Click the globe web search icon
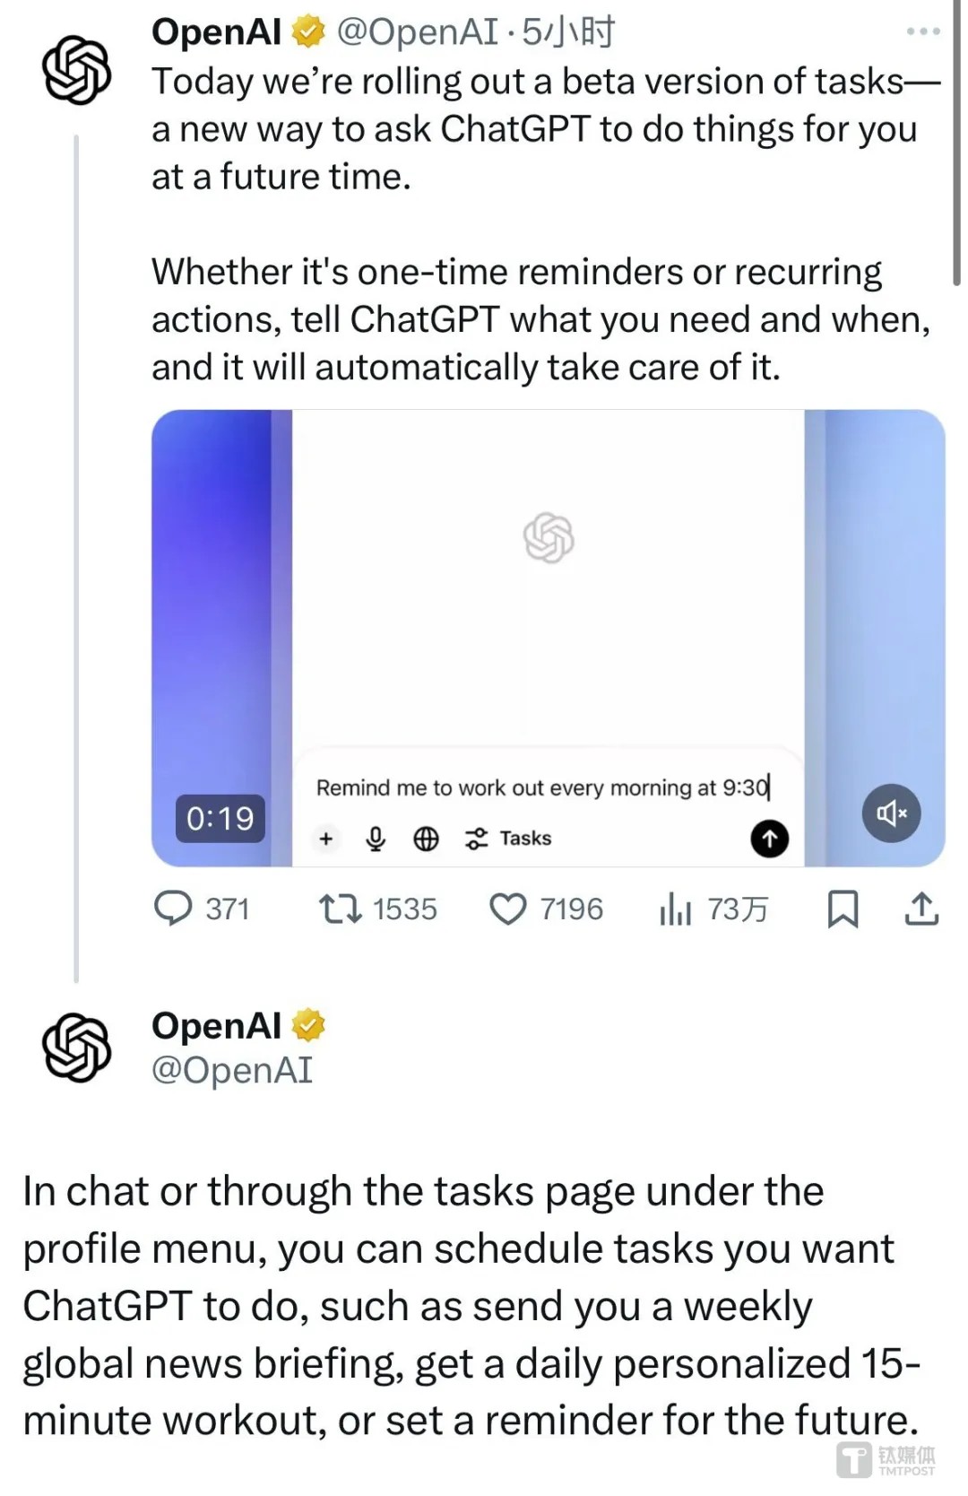This screenshot has width=968, height=1496. tap(426, 839)
